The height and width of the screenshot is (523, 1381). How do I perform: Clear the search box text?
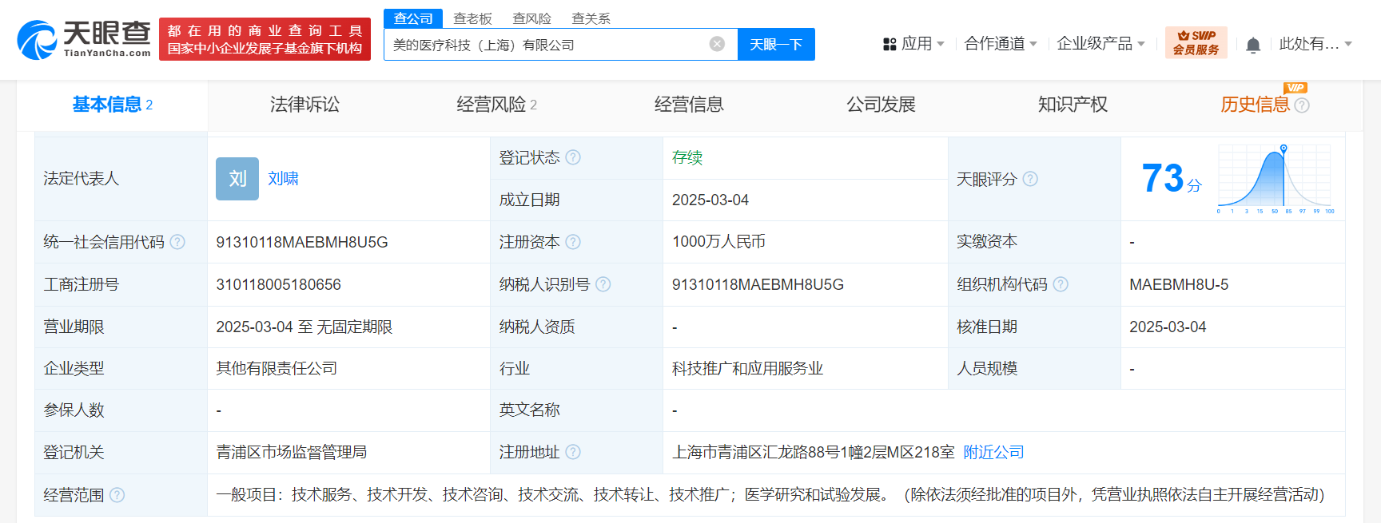tap(717, 44)
